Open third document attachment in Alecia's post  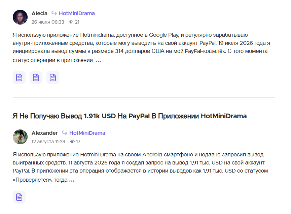click(x=53, y=78)
